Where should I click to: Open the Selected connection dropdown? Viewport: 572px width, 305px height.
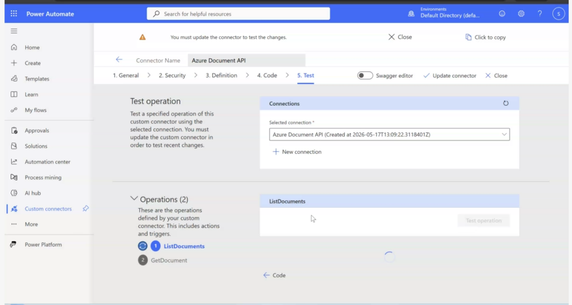coord(389,135)
